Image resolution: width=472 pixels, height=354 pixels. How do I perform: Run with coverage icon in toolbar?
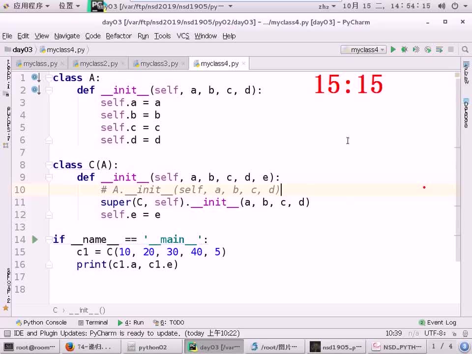tap(416, 50)
